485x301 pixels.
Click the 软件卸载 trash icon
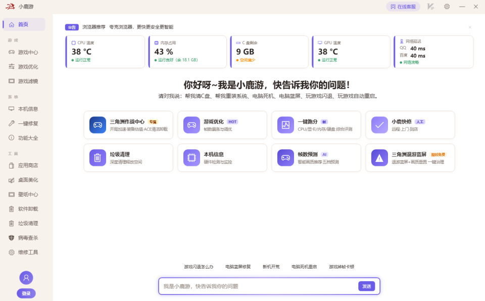(12, 209)
